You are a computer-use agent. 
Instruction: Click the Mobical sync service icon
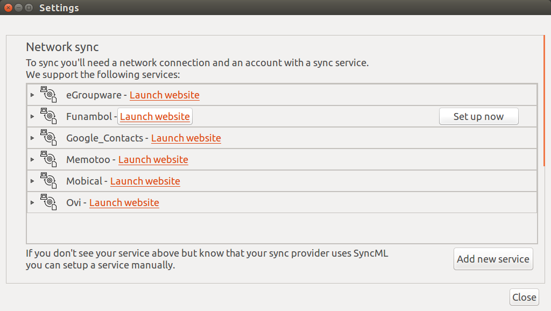click(48, 181)
